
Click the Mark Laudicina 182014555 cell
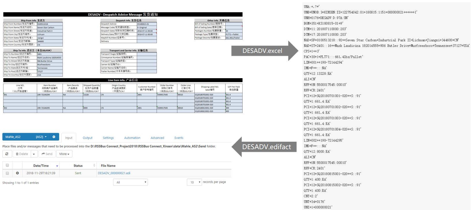point(50,57)
